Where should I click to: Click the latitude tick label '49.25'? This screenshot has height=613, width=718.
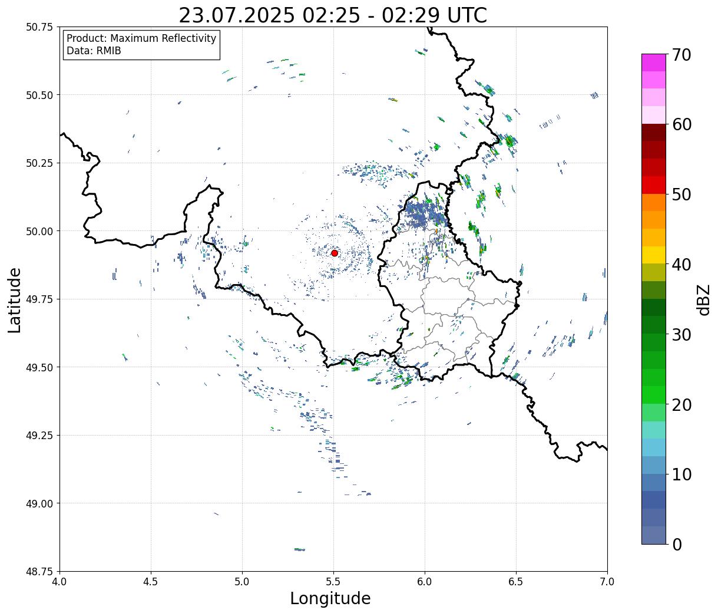tap(39, 436)
